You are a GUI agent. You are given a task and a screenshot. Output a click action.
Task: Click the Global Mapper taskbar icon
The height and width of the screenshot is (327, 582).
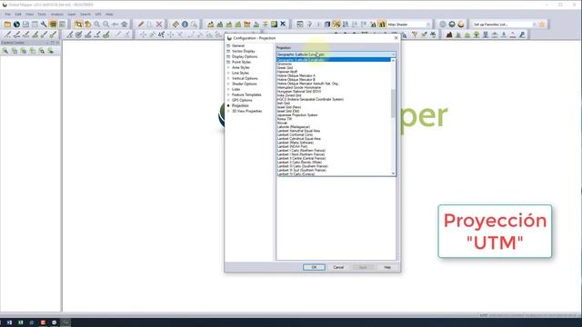pos(65,322)
